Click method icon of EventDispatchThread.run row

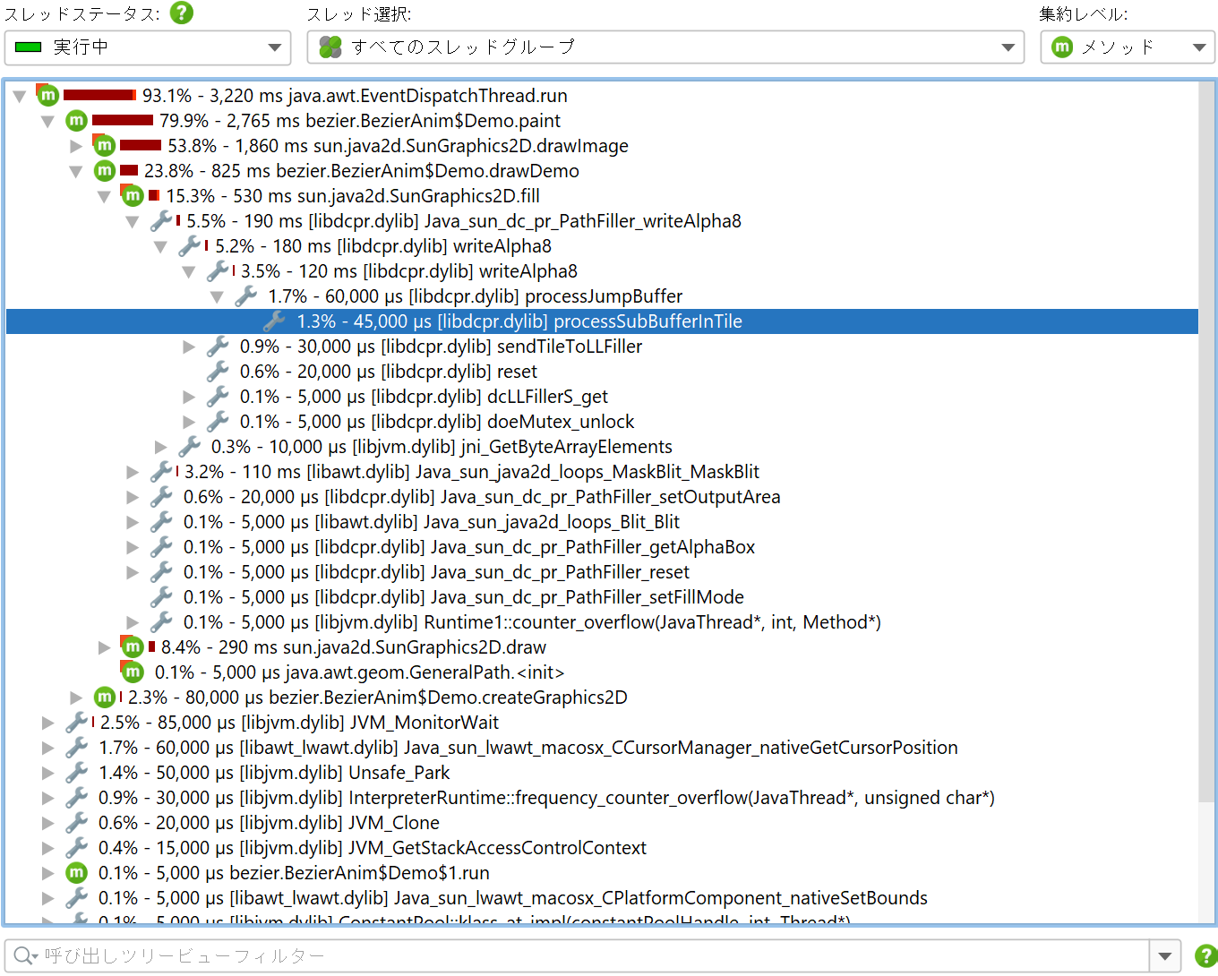[48, 95]
